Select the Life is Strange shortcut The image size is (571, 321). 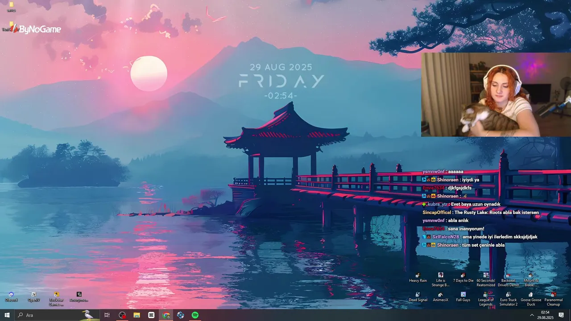click(441, 280)
